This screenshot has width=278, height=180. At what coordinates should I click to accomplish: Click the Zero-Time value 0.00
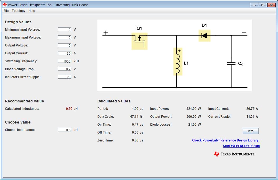(135, 140)
